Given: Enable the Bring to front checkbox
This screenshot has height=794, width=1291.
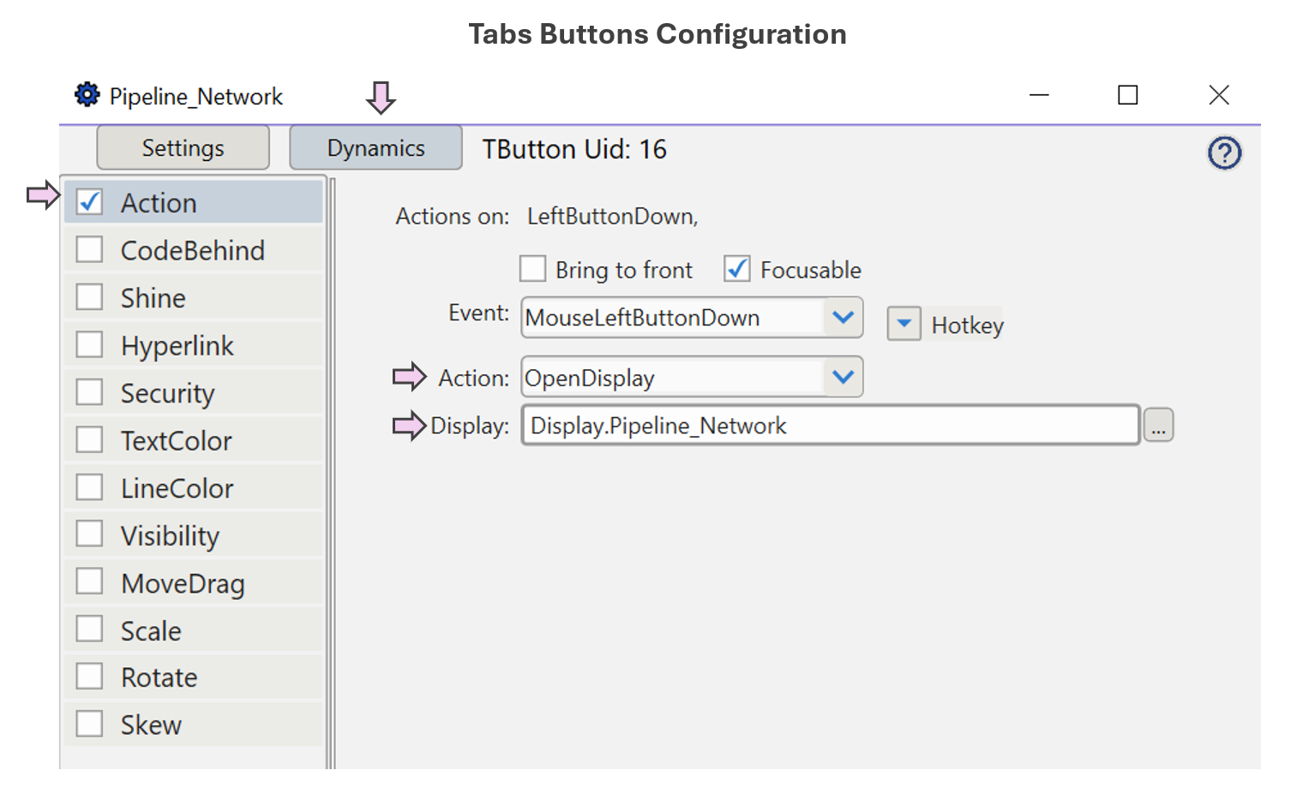Looking at the screenshot, I should point(532,268).
